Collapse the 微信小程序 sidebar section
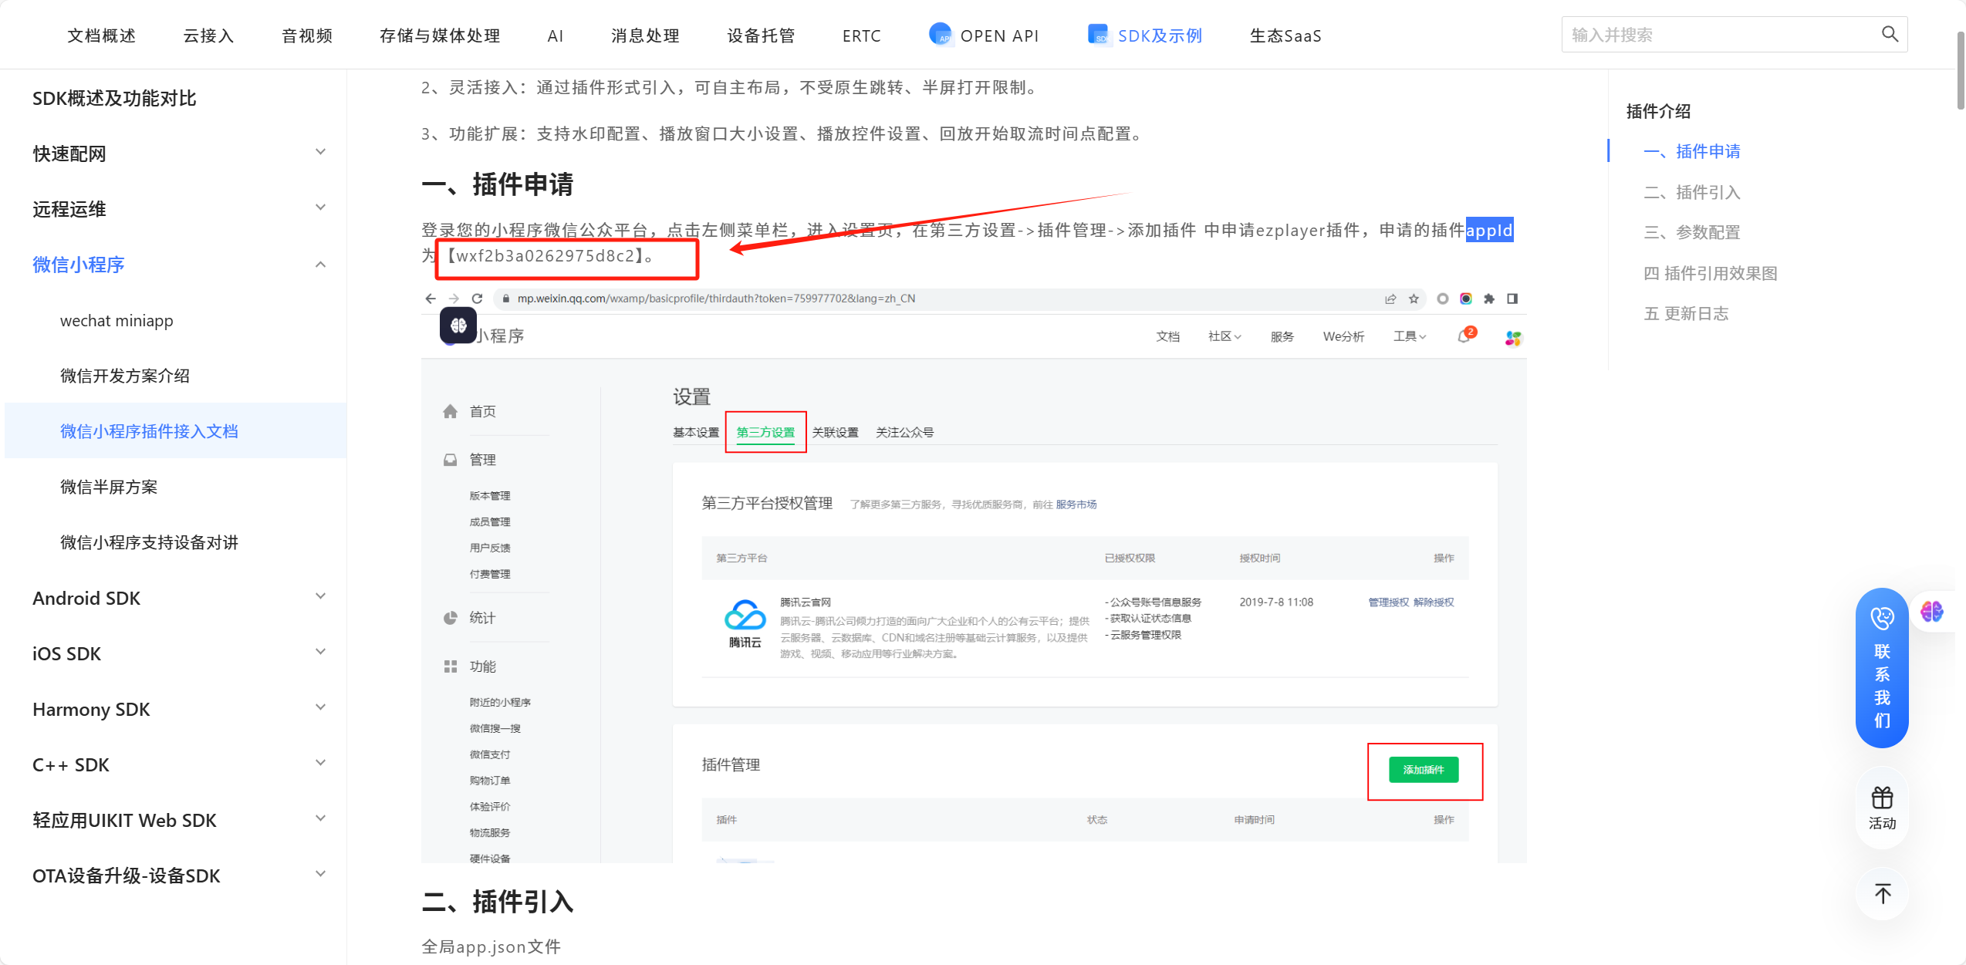The height and width of the screenshot is (965, 1966). coord(321,265)
